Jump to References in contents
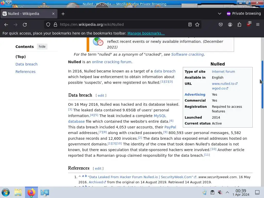The width and height of the screenshot is (264, 198). [x=26, y=72]
